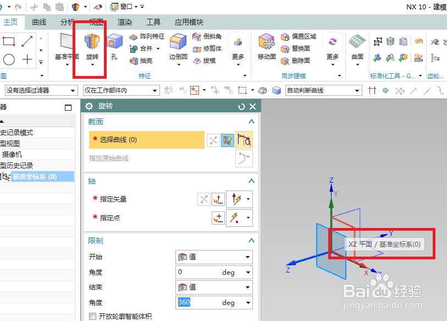The width and height of the screenshot is (447, 321).
Task: Open the 开始 value dropdown in 限制 section
Action: [214, 257]
